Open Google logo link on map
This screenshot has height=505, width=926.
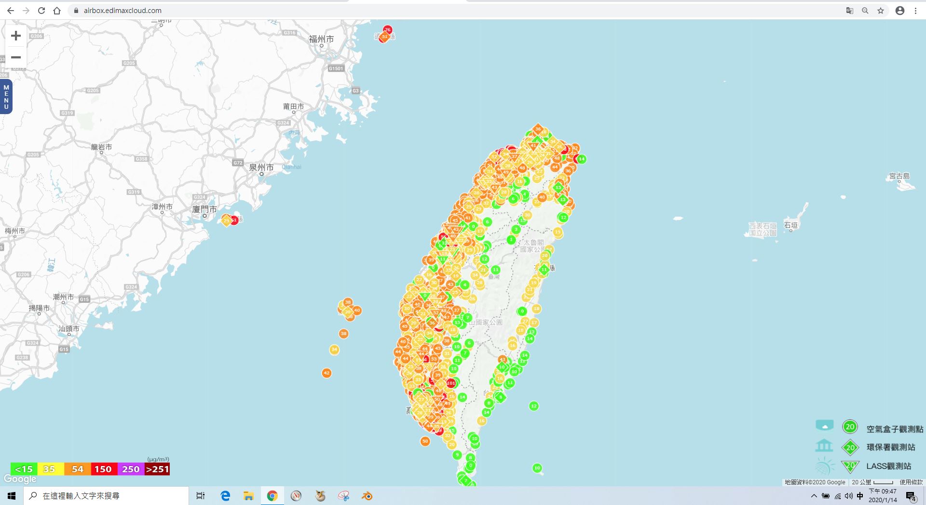(x=20, y=479)
